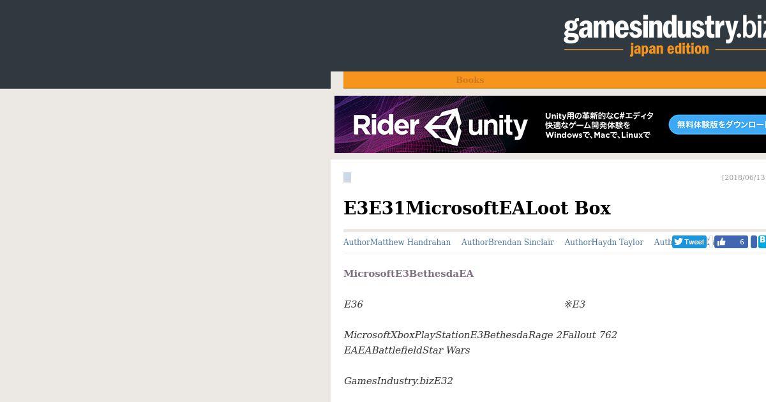Click the download free trial ad button

tap(717, 124)
